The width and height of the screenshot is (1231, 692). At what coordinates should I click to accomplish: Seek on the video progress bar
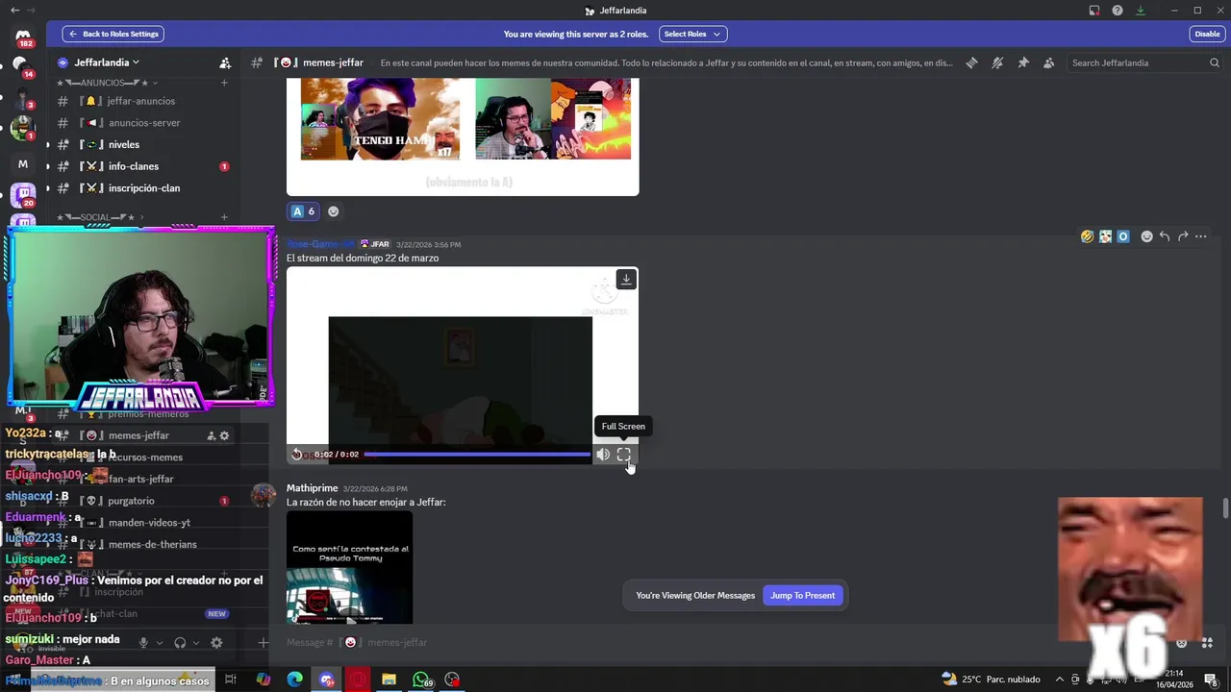tap(477, 455)
